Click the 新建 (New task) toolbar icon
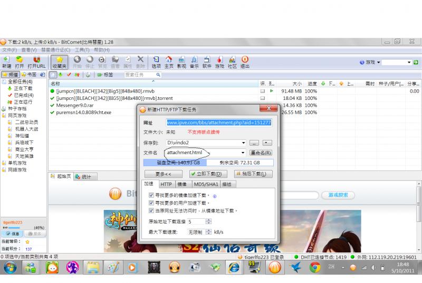The height and width of the screenshot is (283, 422). point(6,62)
